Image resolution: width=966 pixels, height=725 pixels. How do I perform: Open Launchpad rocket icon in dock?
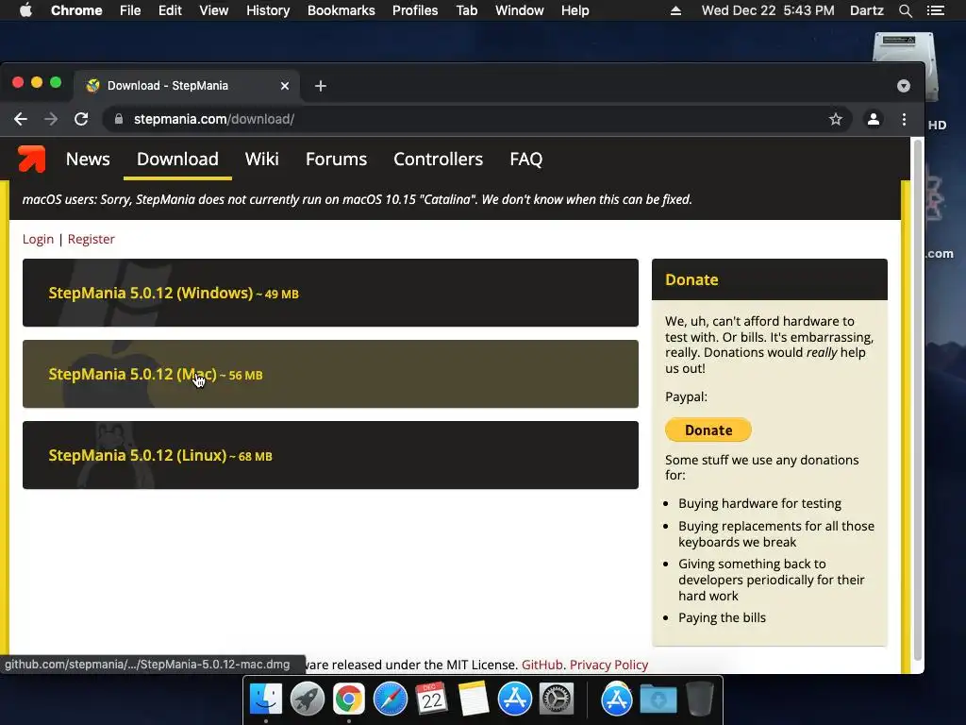308,700
